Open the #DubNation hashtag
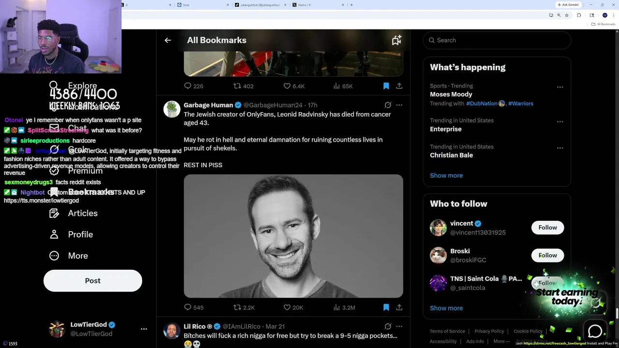This screenshot has width=619, height=348. click(482, 103)
